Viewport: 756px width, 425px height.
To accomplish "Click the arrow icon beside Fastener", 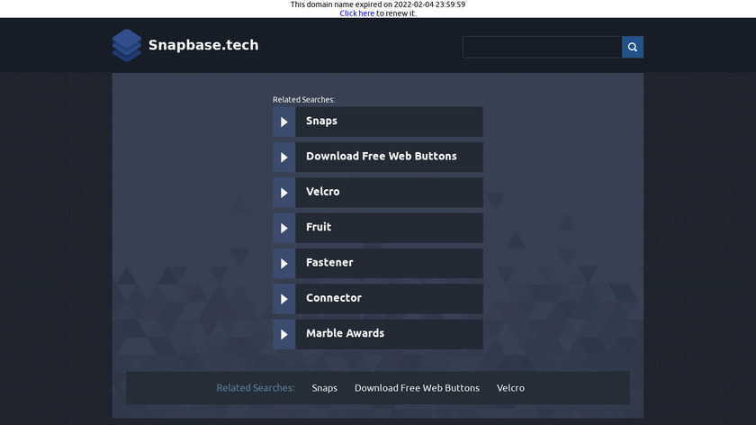I will (x=284, y=264).
